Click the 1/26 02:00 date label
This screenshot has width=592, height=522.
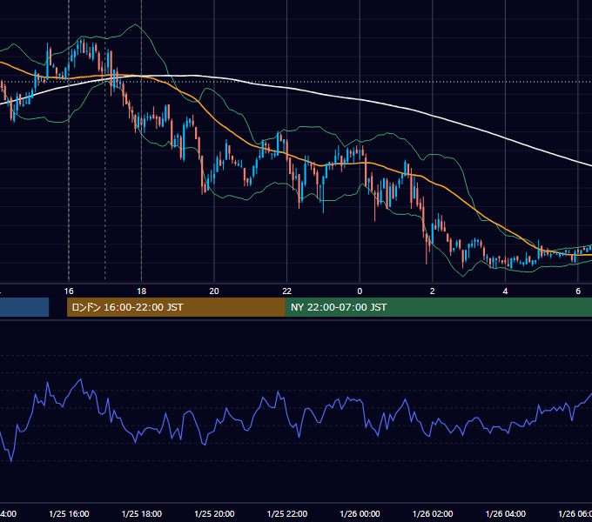(x=433, y=513)
